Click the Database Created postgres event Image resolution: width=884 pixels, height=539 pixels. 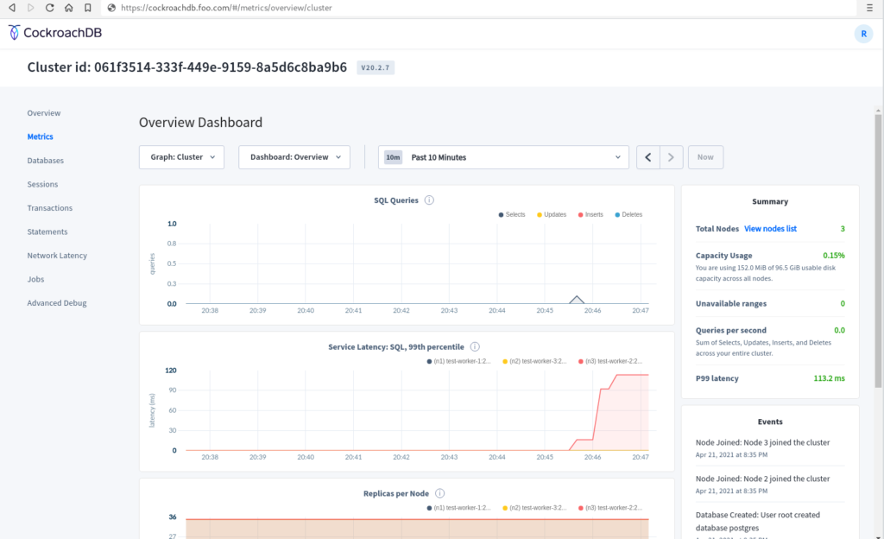[x=758, y=522]
